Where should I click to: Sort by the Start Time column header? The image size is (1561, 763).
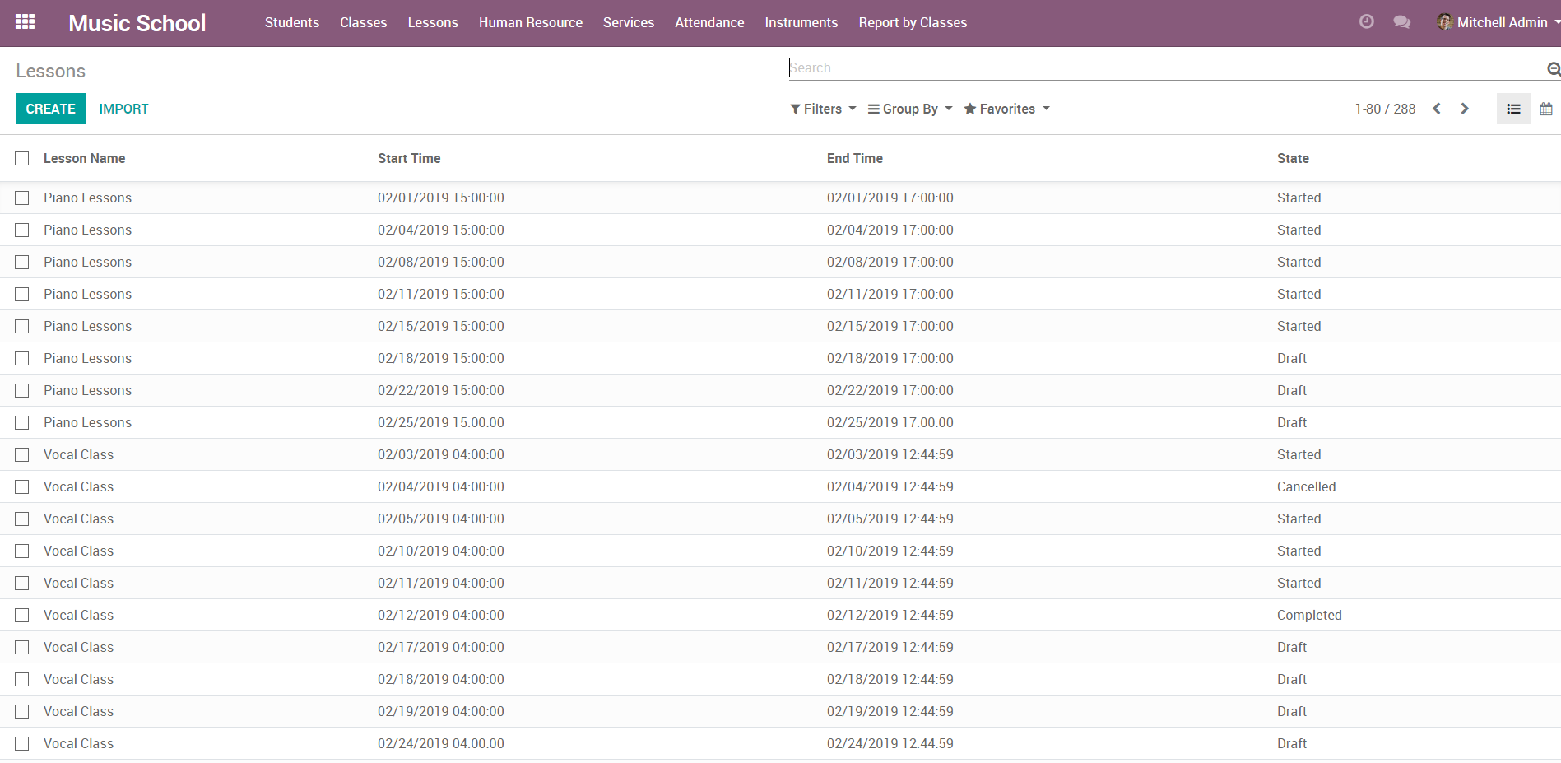click(409, 158)
